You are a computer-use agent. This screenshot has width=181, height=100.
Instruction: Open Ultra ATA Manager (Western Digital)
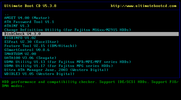click(56, 70)
